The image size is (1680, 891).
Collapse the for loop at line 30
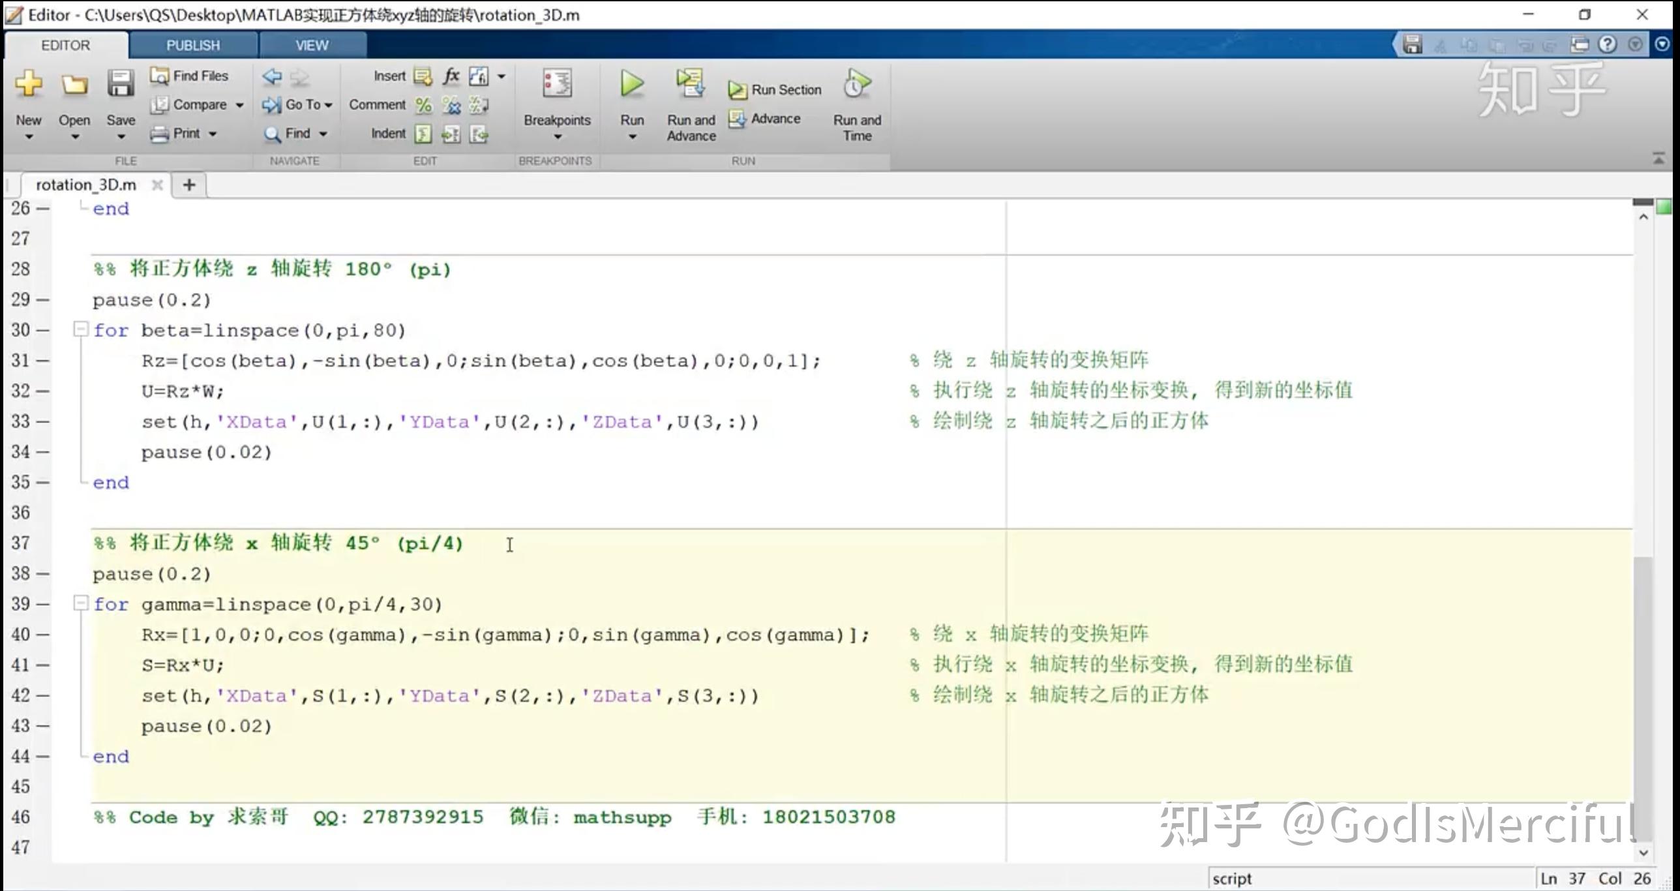[x=80, y=329]
